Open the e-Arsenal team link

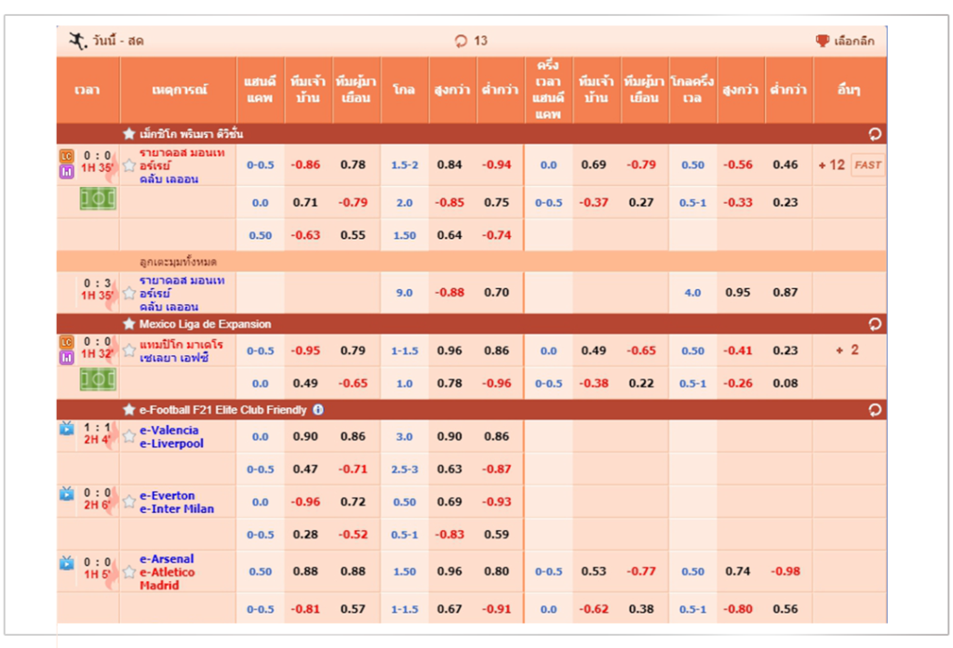pos(167,559)
